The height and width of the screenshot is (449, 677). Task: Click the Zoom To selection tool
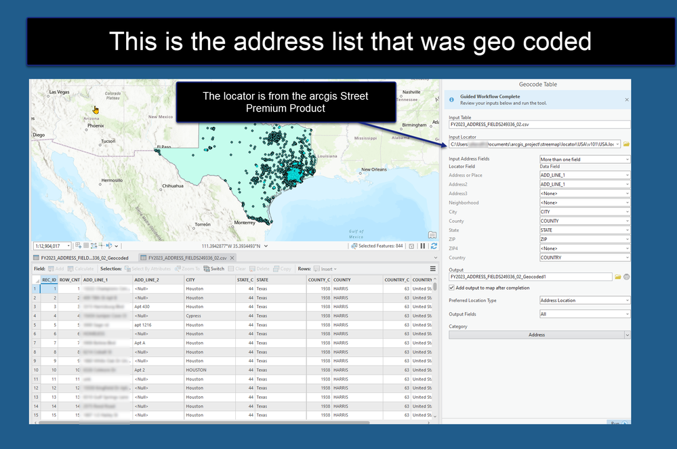(x=188, y=269)
